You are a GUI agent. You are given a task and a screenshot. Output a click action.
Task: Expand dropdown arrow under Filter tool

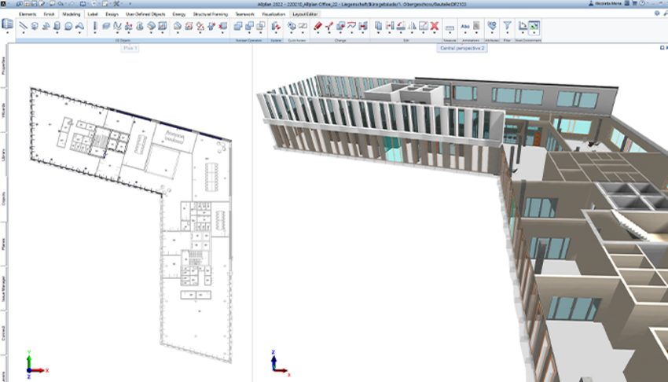coord(507,34)
